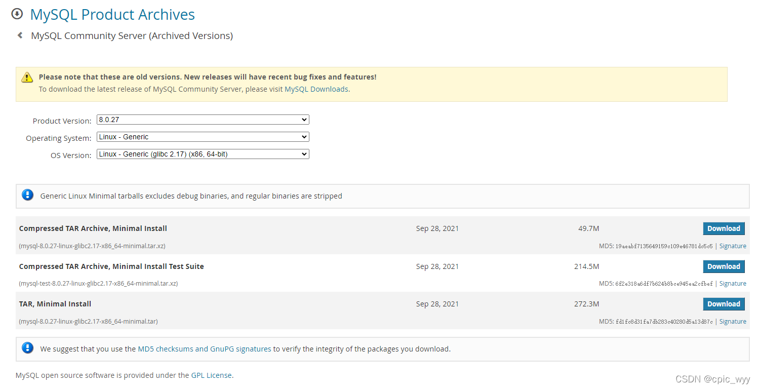Click the circled arrow archive icon

[x=17, y=14]
